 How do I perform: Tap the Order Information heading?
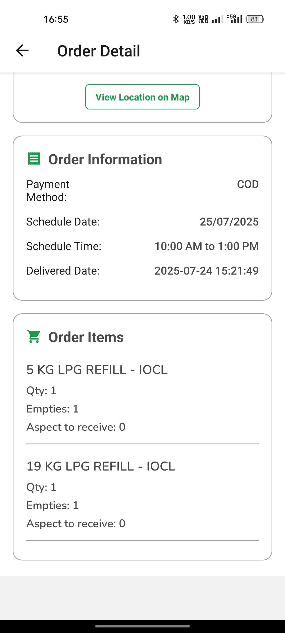click(105, 160)
